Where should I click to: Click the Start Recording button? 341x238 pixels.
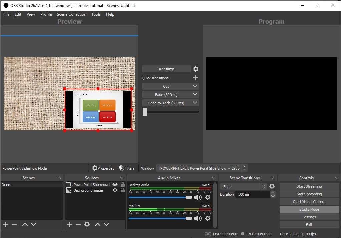click(309, 194)
